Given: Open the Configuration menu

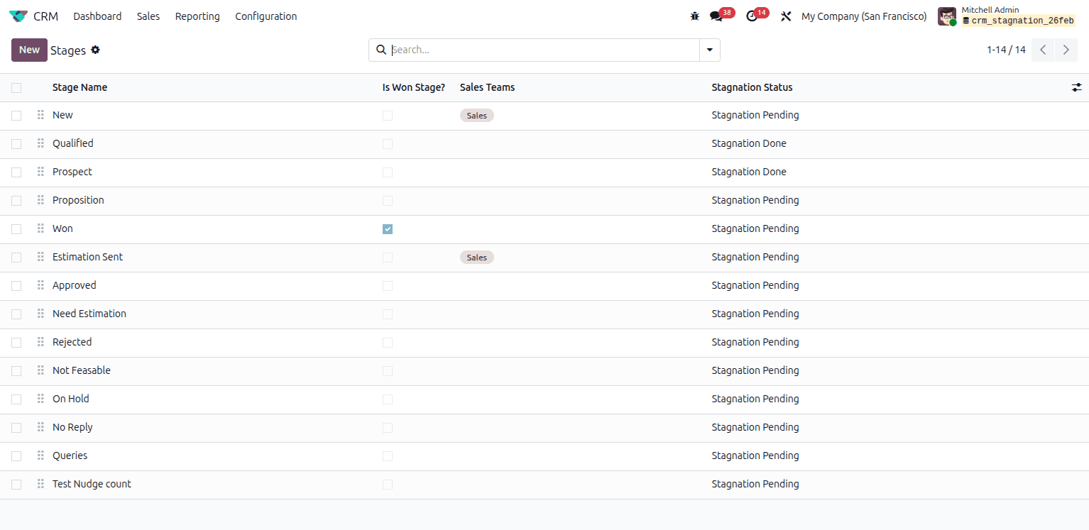Looking at the screenshot, I should [266, 16].
